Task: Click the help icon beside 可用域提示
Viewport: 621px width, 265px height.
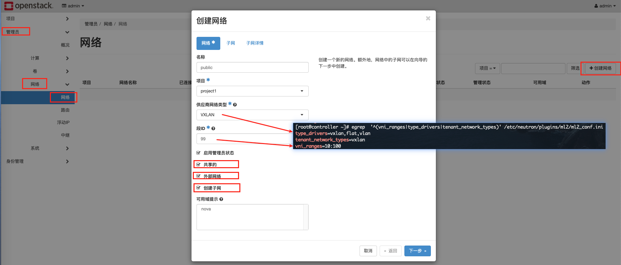Action: (221, 199)
